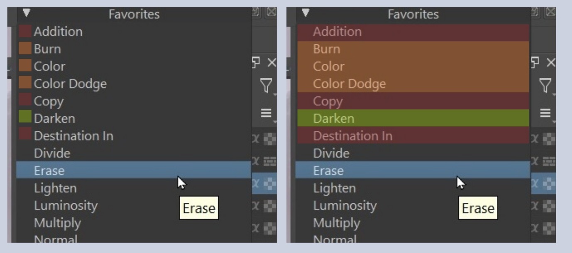Select Multiply blending mode in left panel
The image size is (572, 253).
point(57,223)
